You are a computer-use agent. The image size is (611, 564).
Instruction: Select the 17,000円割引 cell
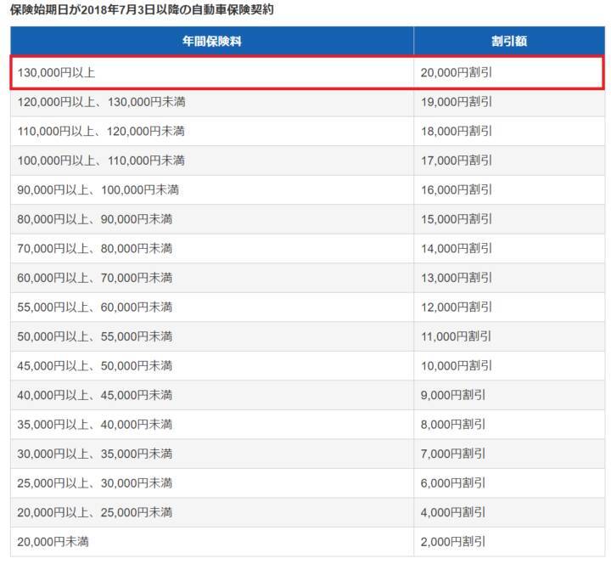tap(509, 161)
